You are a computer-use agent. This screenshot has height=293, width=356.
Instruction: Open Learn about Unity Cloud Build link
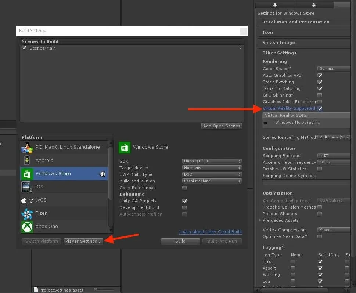tap(211, 232)
